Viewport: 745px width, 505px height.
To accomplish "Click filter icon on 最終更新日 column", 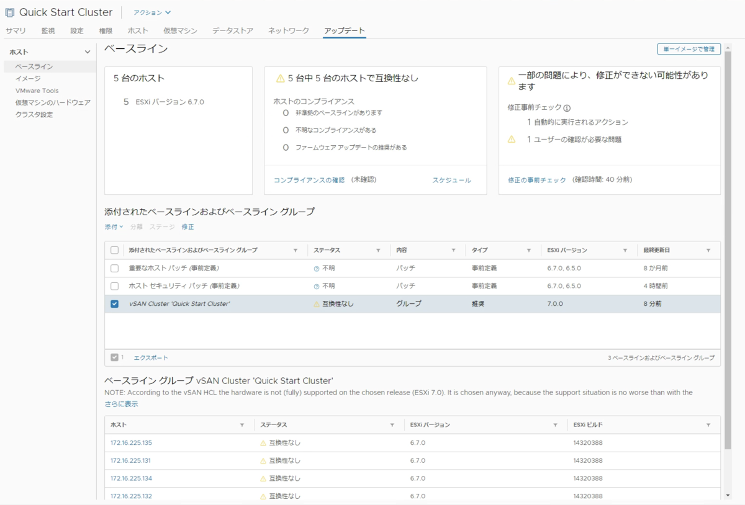I will pyautogui.click(x=708, y=251).
